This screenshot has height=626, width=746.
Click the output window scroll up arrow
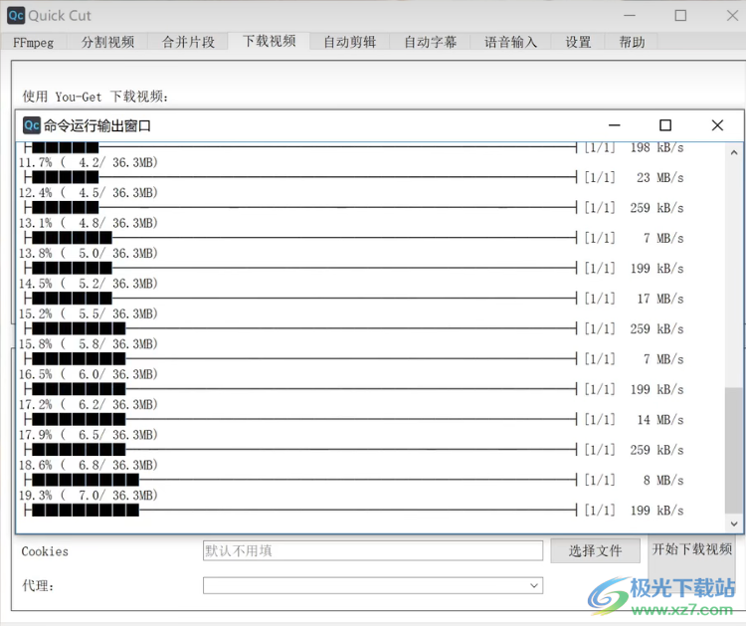(x=734, y=153)
